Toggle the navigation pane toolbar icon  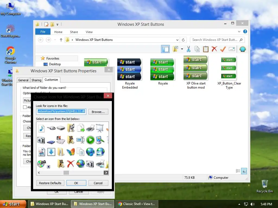165,49
